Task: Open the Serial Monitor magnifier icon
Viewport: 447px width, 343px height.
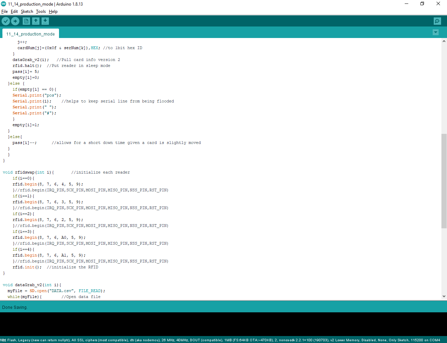Action: 437,21
